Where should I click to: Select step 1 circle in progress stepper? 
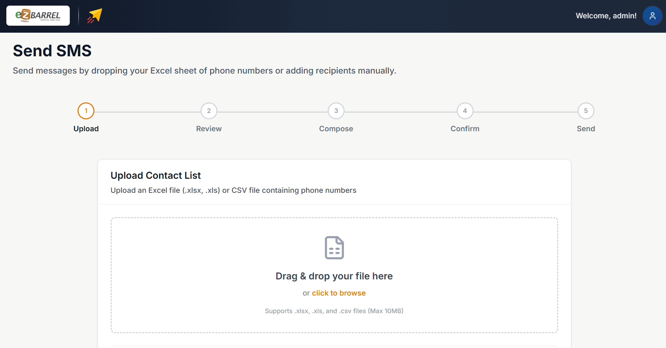[86, 111]
